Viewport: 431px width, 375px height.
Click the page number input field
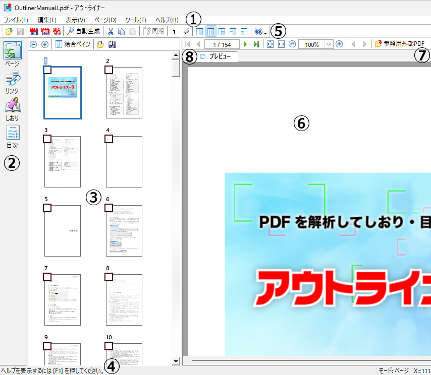click(x=222, y=44)
